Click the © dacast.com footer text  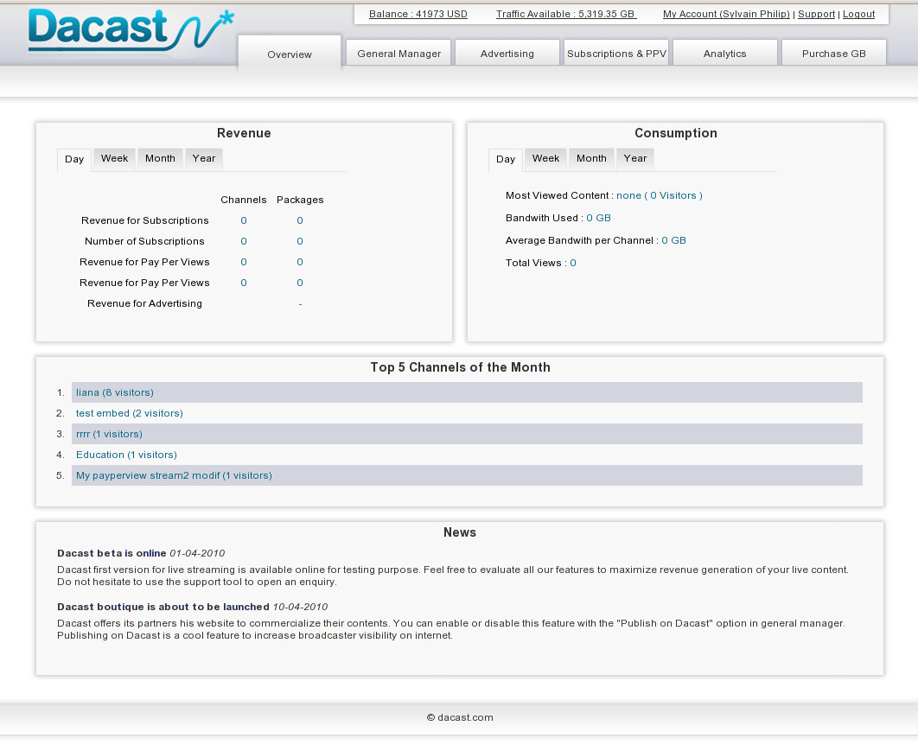(x=460, y=717)
